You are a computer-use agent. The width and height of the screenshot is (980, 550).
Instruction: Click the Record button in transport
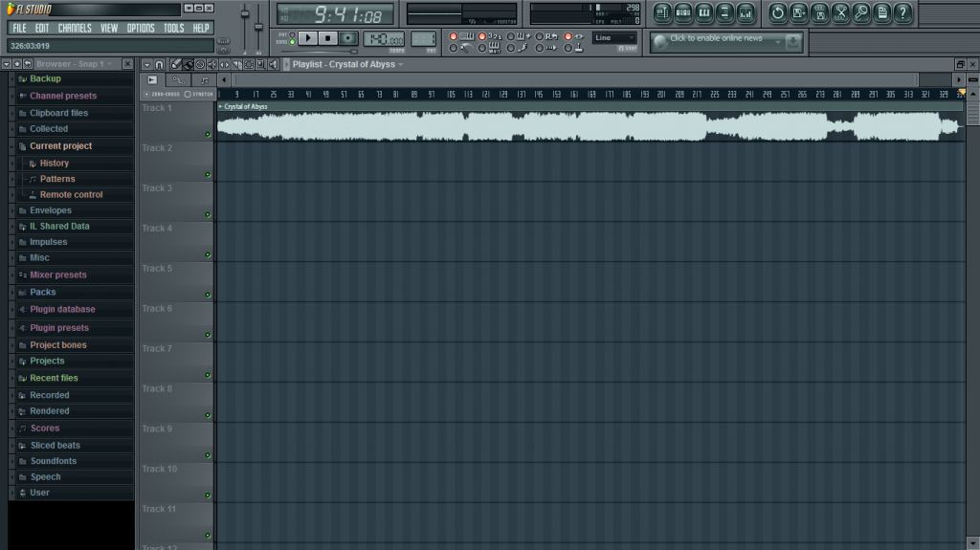click(348, 38)
